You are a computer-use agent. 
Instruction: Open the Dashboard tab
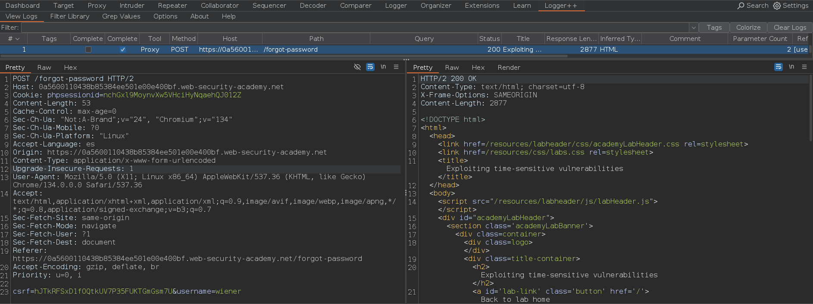point(22,6)
